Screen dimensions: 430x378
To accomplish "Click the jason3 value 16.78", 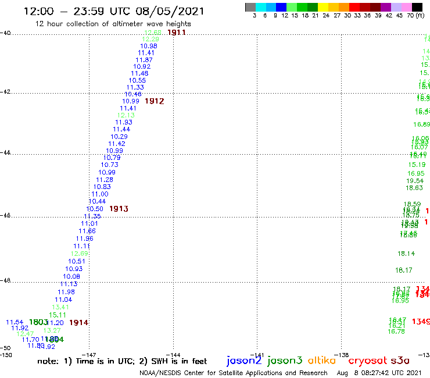I will coord(396,332).
